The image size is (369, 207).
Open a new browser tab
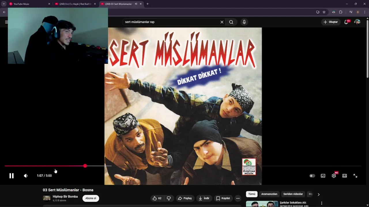148,4
